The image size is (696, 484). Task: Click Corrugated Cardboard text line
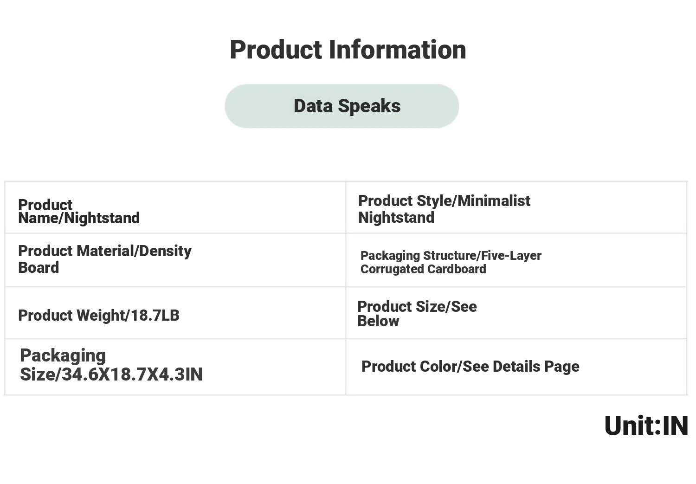click(423, 269)
